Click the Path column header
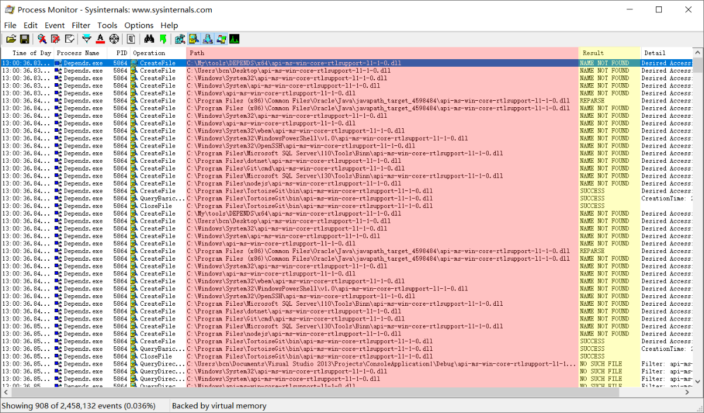Screen dimensions: 704x413 (x=383, y=53)
